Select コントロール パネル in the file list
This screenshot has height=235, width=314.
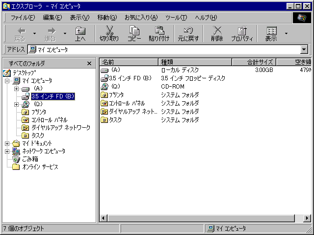click(x=127, y=103)
